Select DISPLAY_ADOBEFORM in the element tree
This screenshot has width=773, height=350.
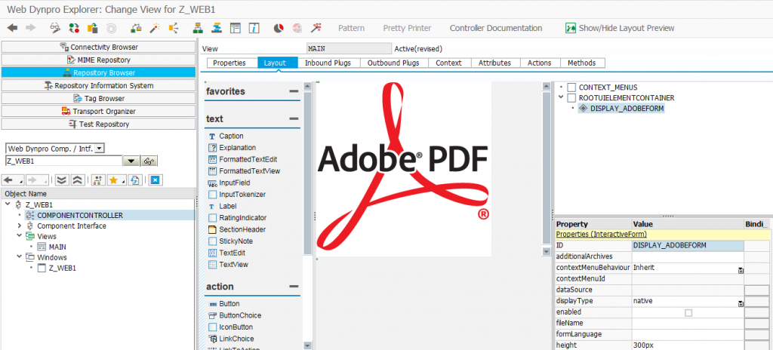(x=627, y=109)
